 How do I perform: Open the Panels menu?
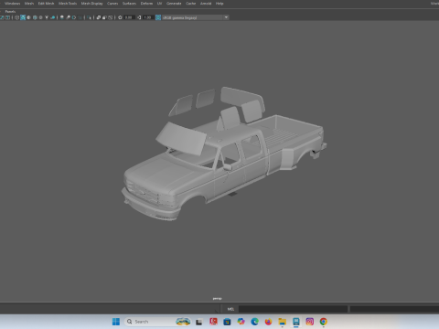pos(10,11)
